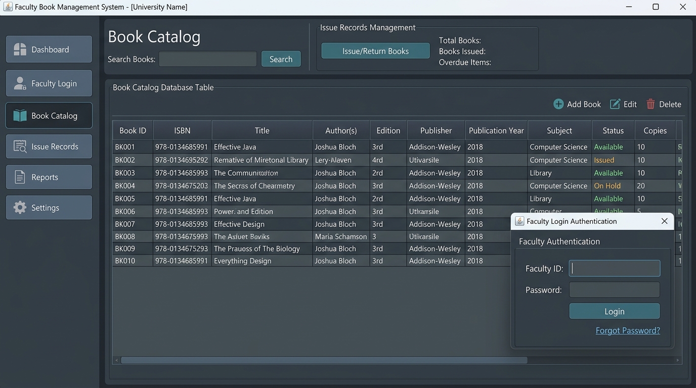Click publisher 'Utivarsile' in BK002 row

click(436, 160)
